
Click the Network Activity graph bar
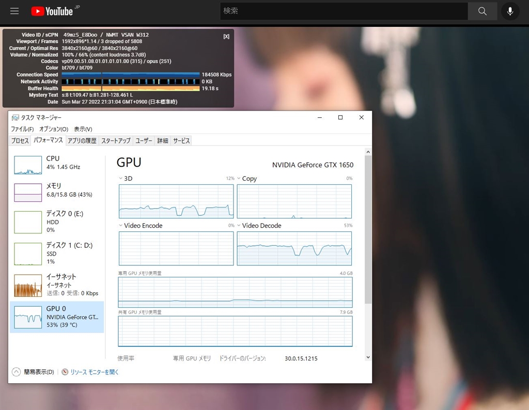[x=131, y=82]
